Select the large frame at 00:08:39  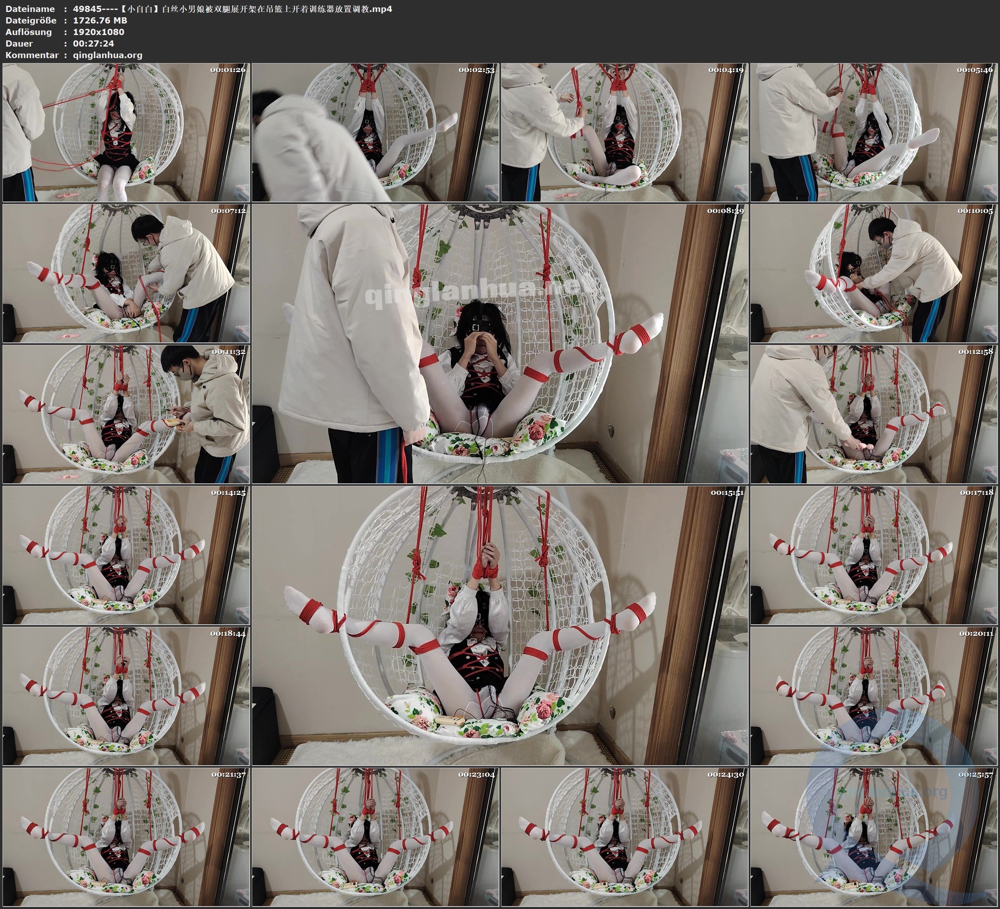[x=499, y=343]
